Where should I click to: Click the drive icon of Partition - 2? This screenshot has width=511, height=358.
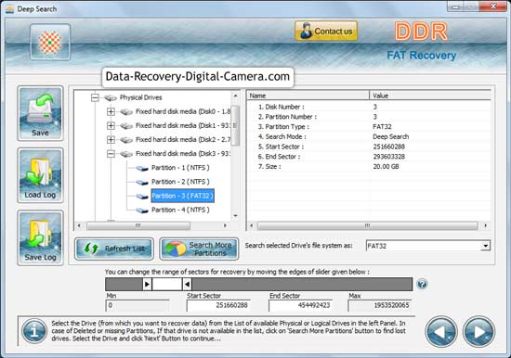pyautogui.click(x=142, y=183)
